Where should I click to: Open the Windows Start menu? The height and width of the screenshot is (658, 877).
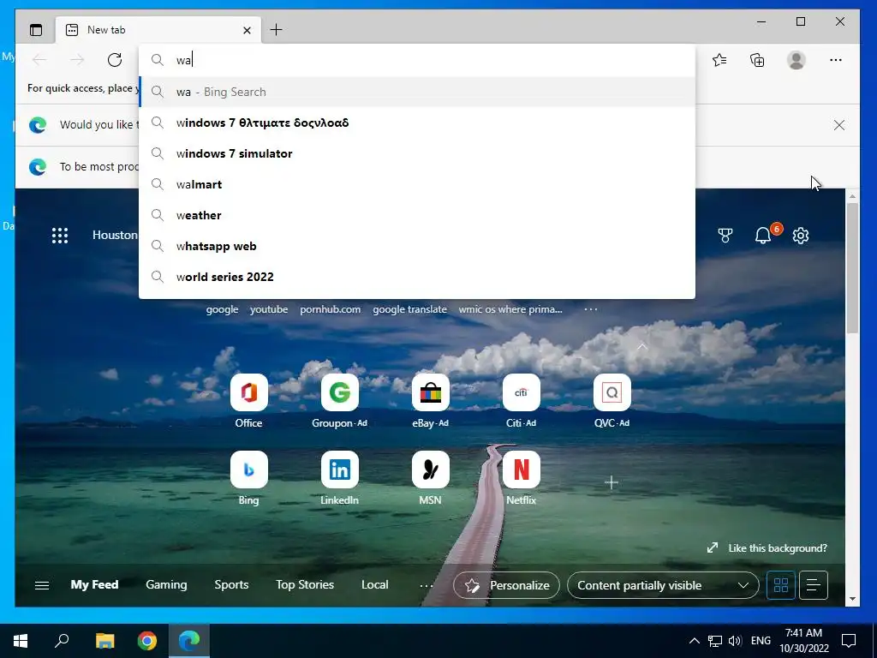(x=21, y=641)
